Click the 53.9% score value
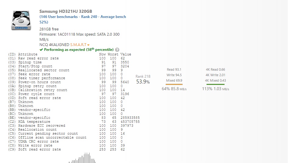Viewport: 288px width, 163px height. (x=143, y=82)
